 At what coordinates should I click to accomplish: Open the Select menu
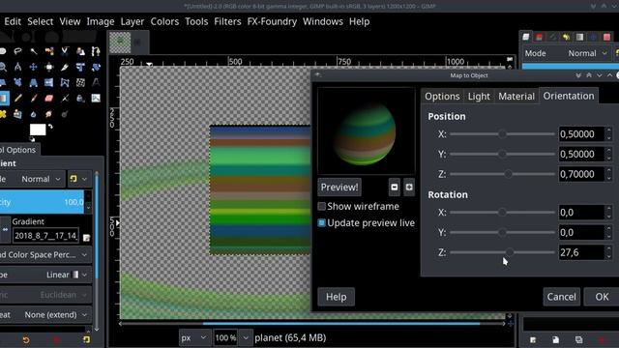click(41, 21)
